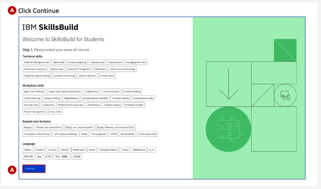321x189 pixels.
Task: Toggle Türkçe language tag
Action: click(x=125, y=150)
